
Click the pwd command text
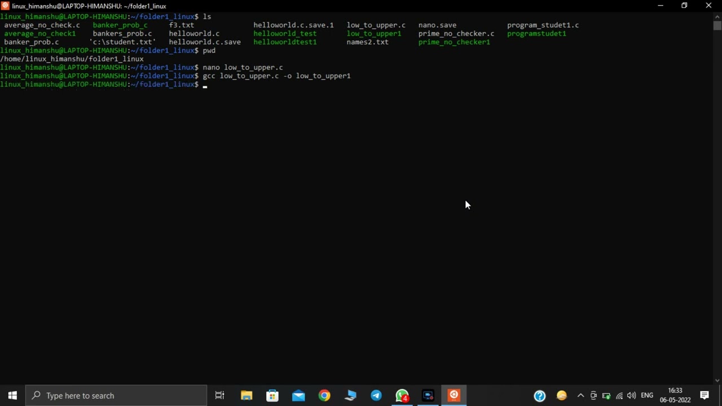(209, 50)
